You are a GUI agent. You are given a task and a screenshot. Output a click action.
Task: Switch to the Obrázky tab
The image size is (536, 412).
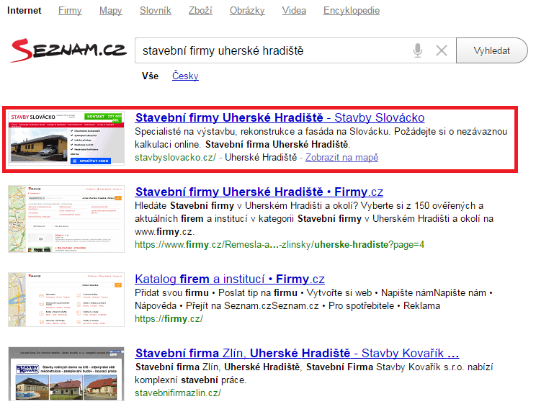[x=247, y=11]
